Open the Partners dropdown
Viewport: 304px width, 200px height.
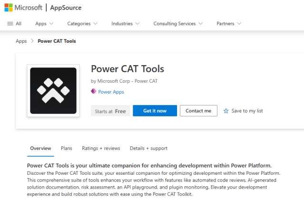pos(229,24)
